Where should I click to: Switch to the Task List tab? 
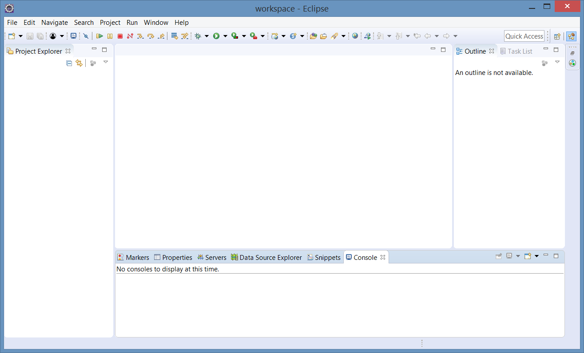click(x=516, y=51)
